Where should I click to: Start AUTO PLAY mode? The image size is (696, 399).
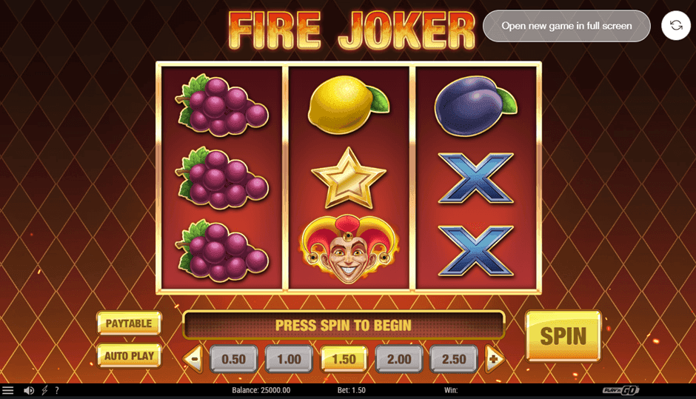(x=129, y=356)
